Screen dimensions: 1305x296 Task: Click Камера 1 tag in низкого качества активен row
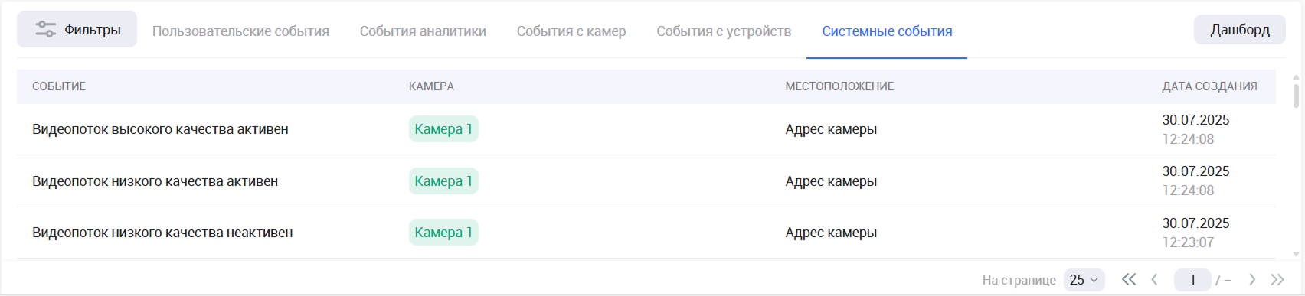443,181
